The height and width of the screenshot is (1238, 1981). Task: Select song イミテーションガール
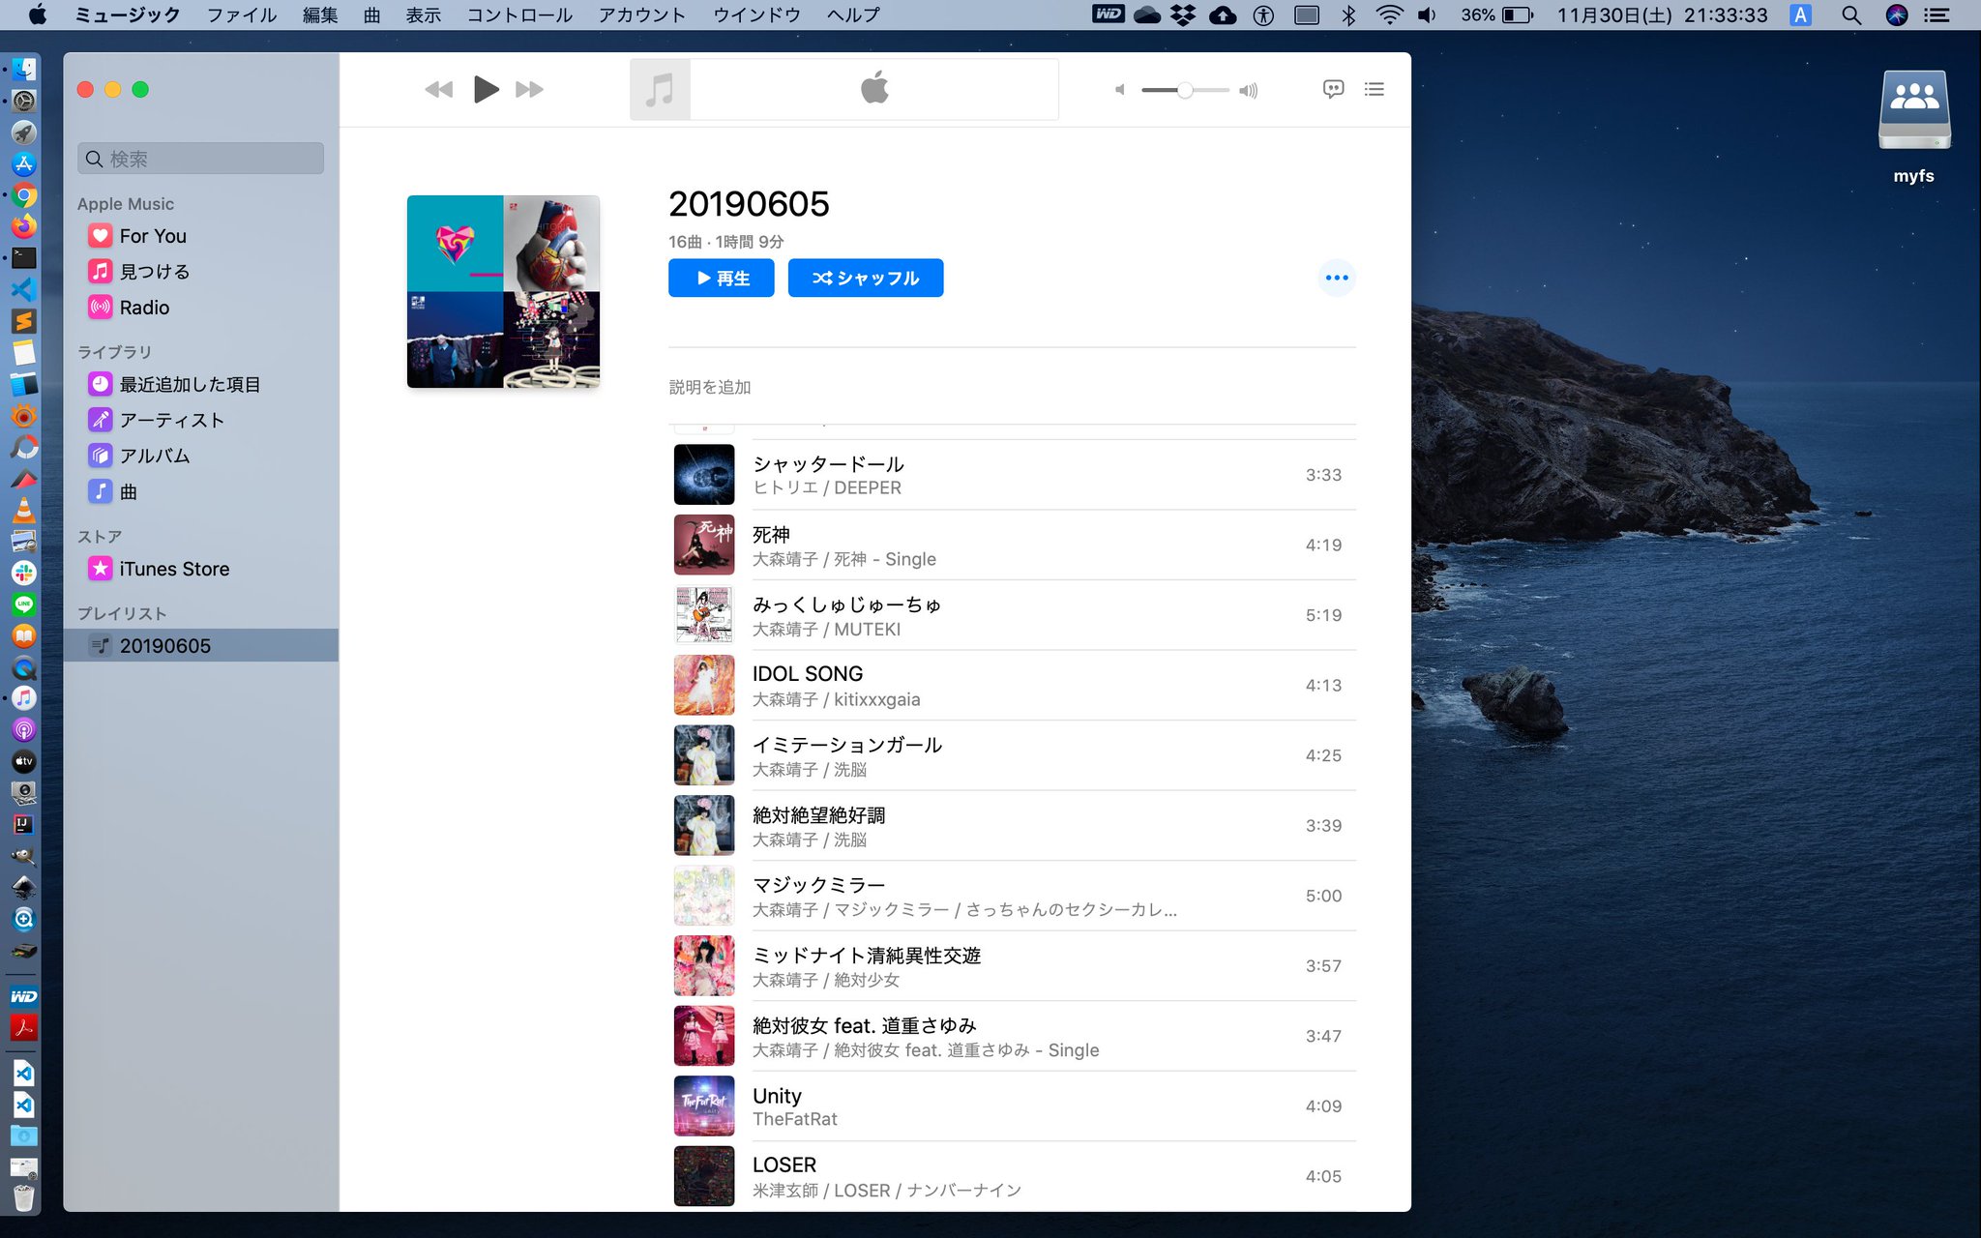pos(1014,755)
